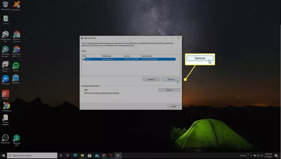Image resolution: width=281 pixels, height=159 pixels.
Task: Minimize the Optimize Drives window
Action: (x=165, y=38)
